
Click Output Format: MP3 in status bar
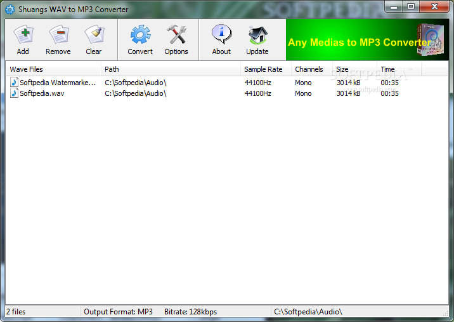click(118, 312)
